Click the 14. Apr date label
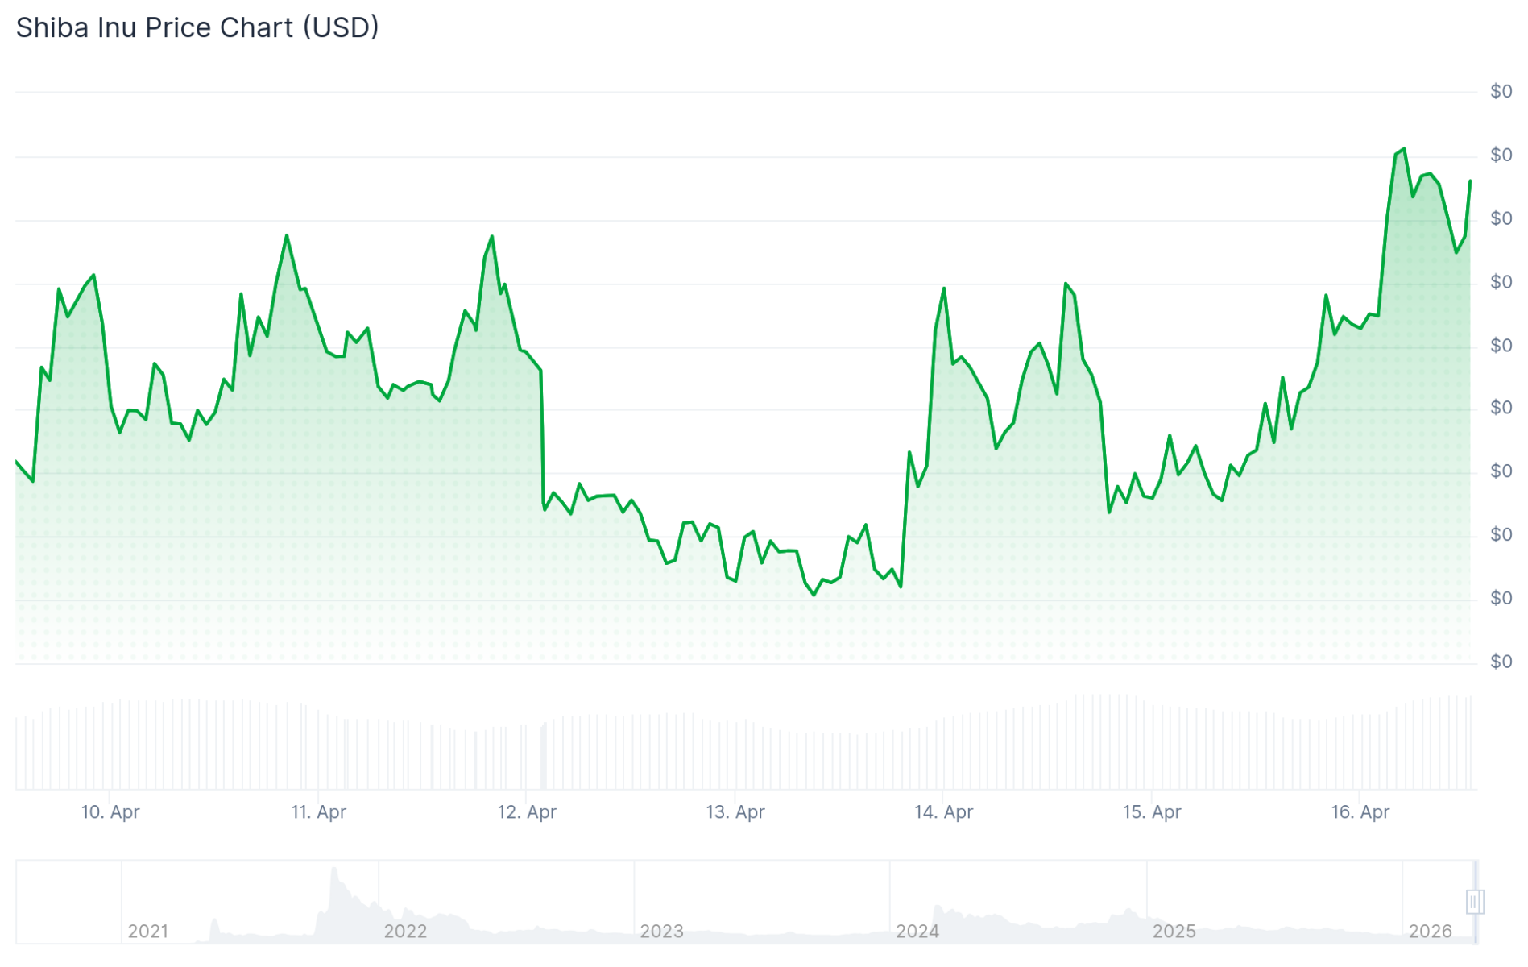Screen dimensions: 1528x967 [943, 811]
